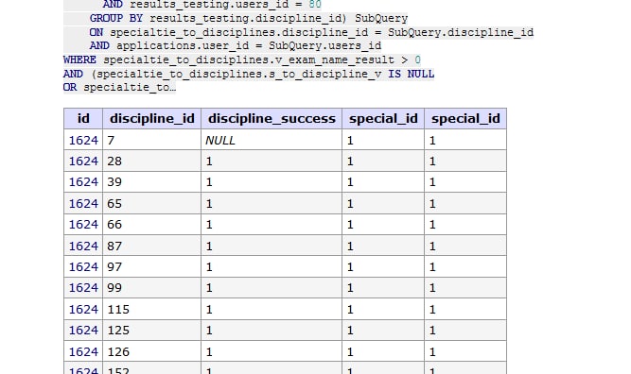Click special_id header next to discipline_success

(383, 118)
